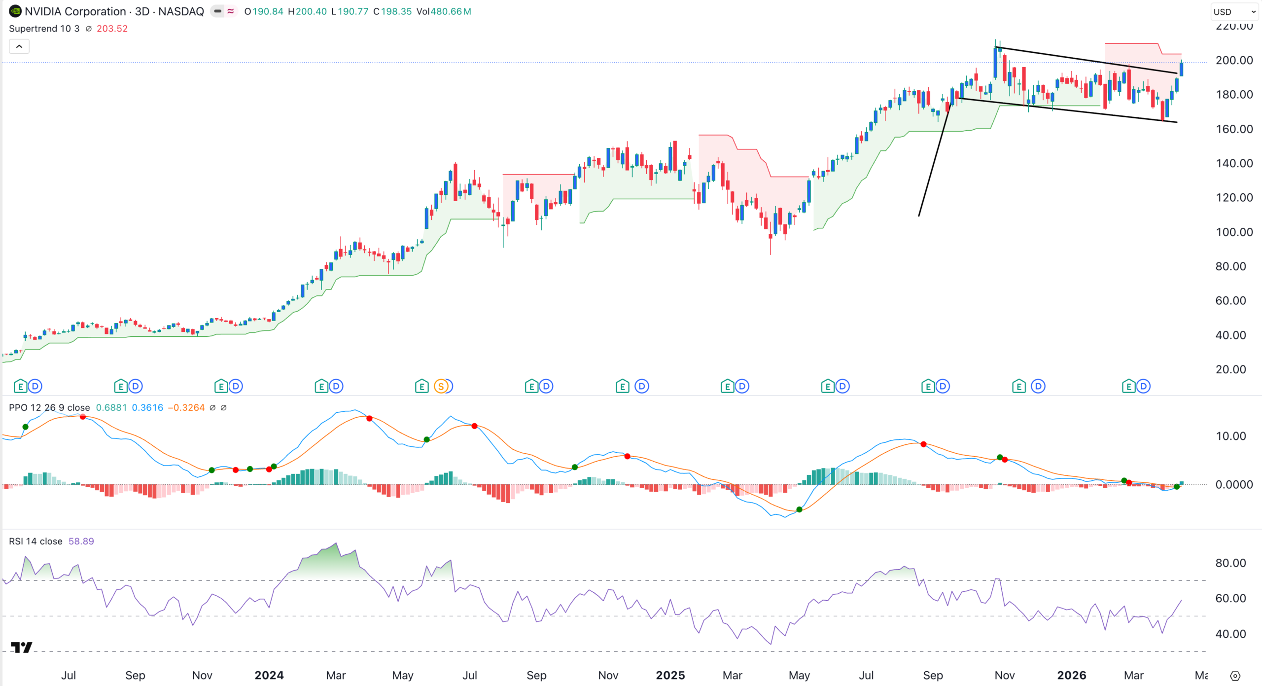Viewport: 1262px width, 686px height.
Task: Open the E earnings marker near 2025
Action: click(x=623, y=386)
